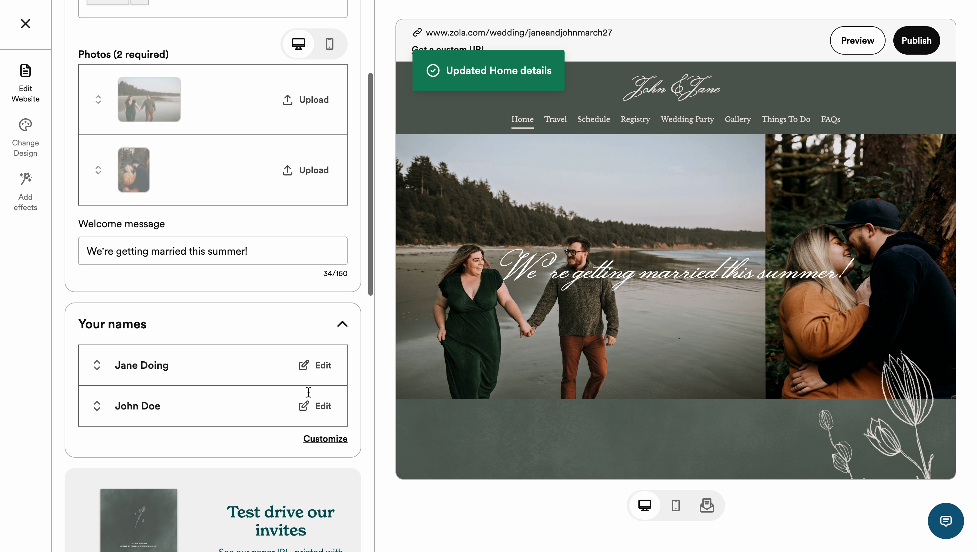Show the paper invitation preview mode
The height and width of the screenshot is (552, 977).
pyautogui.click(x=706, y=505)
